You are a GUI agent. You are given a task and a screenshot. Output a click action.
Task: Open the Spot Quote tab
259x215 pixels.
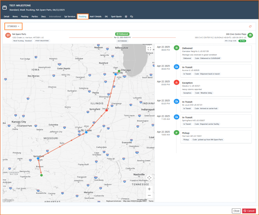[x=116, y=16]
